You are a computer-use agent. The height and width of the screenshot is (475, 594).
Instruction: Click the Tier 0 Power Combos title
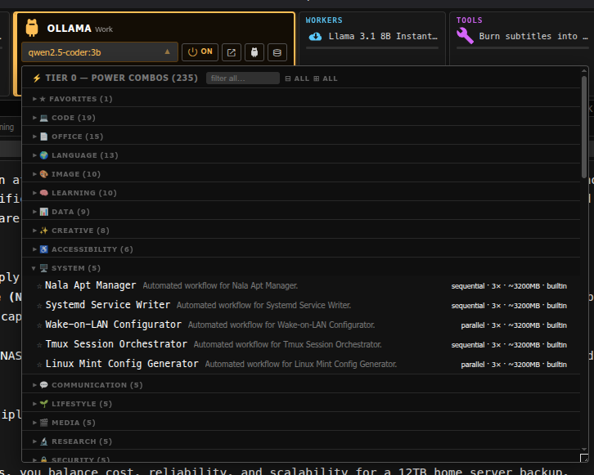coord(122,78)
